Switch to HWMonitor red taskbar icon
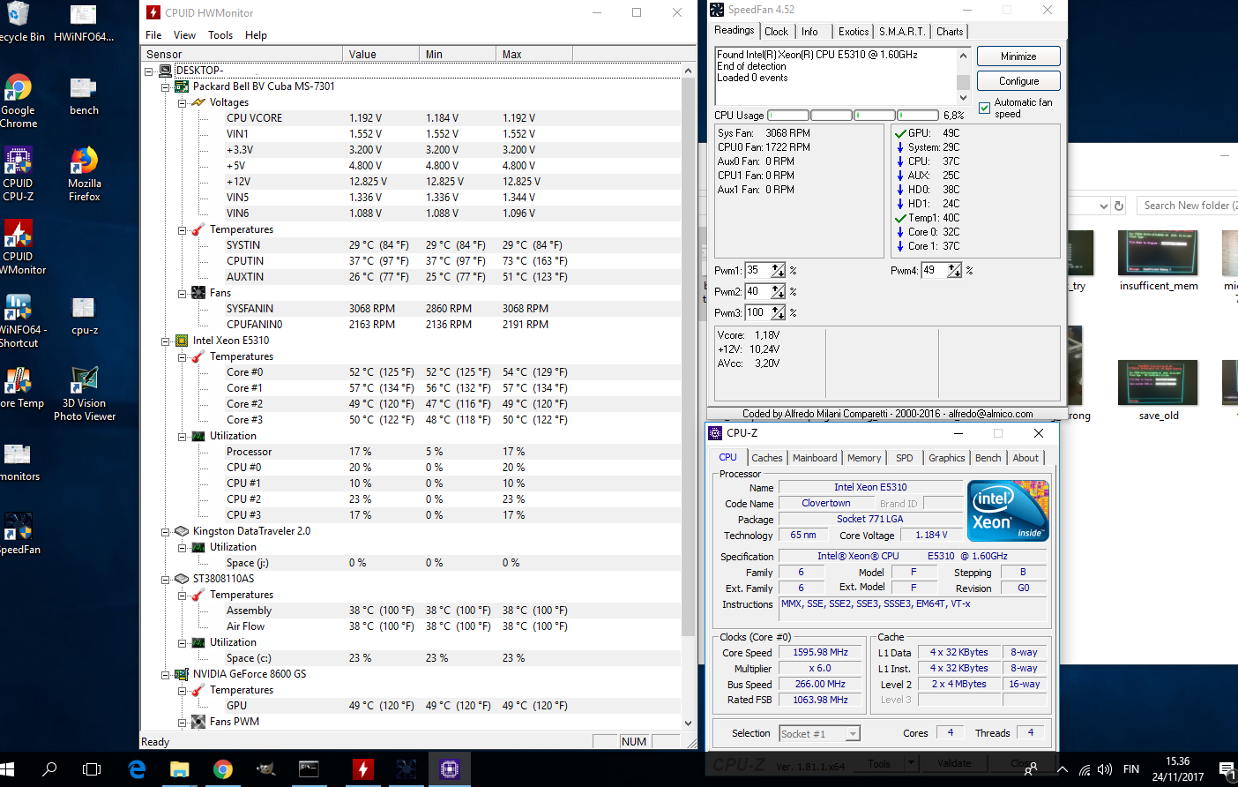This screenshot has width=1238, height=787. 362,769
